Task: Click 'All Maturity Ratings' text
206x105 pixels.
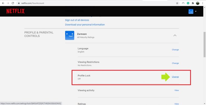Action: click(86, 37)
